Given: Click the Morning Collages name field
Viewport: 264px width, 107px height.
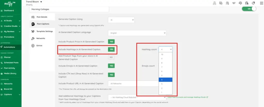Looking at the screenshot, I should pos(69,10).
